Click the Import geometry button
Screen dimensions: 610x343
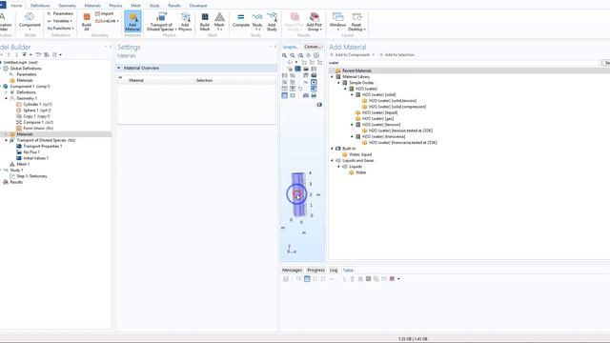tap(104, 13)
